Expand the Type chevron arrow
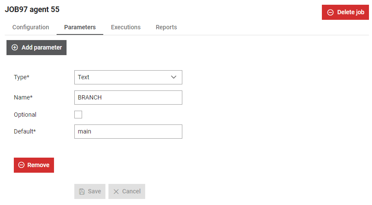 pyautogui.click(x=174, y=77)
